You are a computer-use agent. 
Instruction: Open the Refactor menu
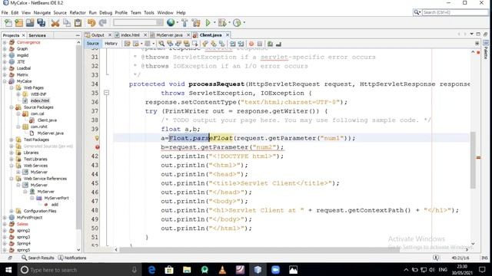[x=78, y=12]
